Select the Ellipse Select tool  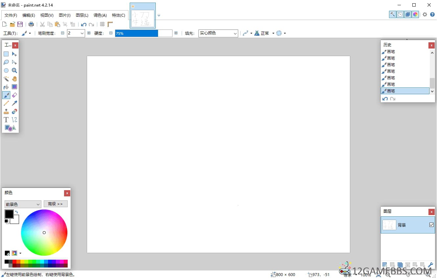pyautogui.click(x=6, y=70)
